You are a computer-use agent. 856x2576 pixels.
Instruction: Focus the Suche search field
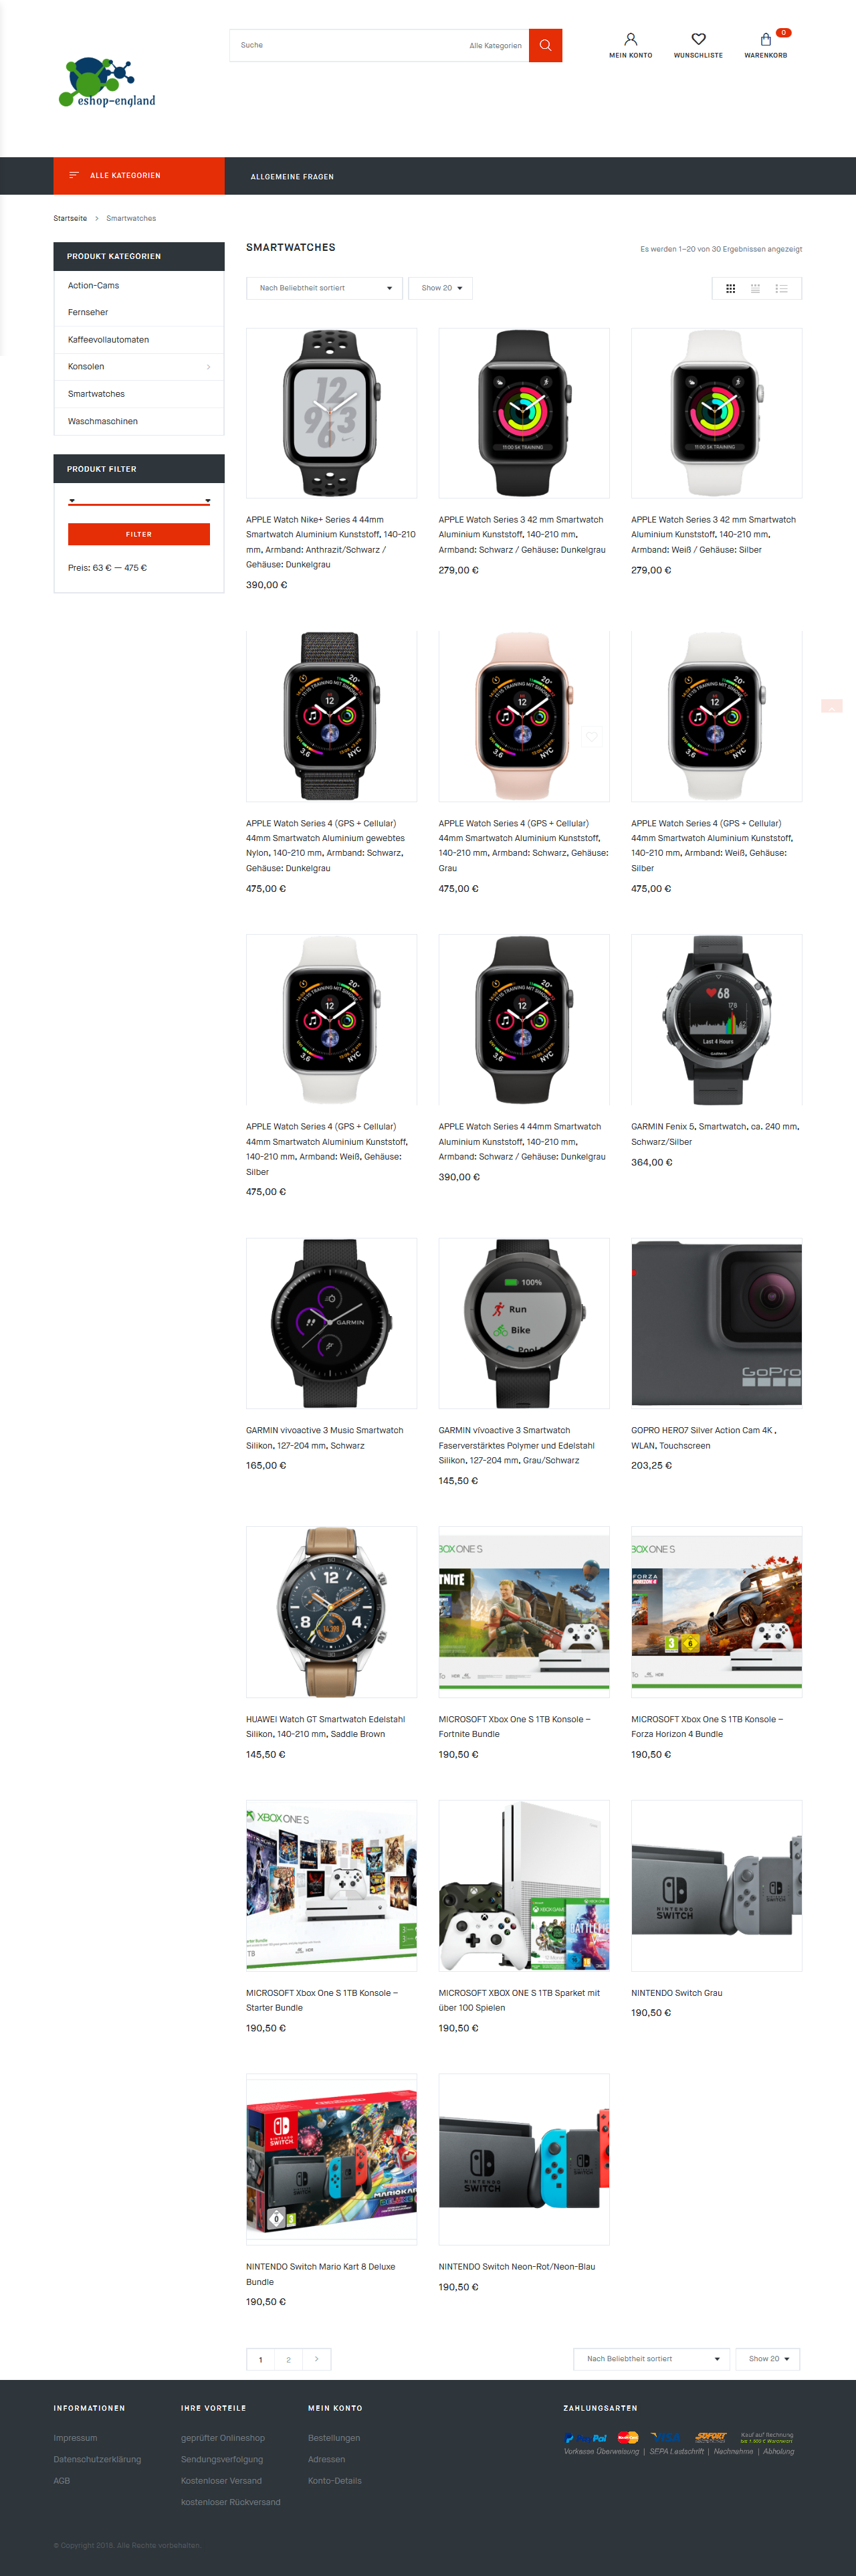click(x=350, y=45)
